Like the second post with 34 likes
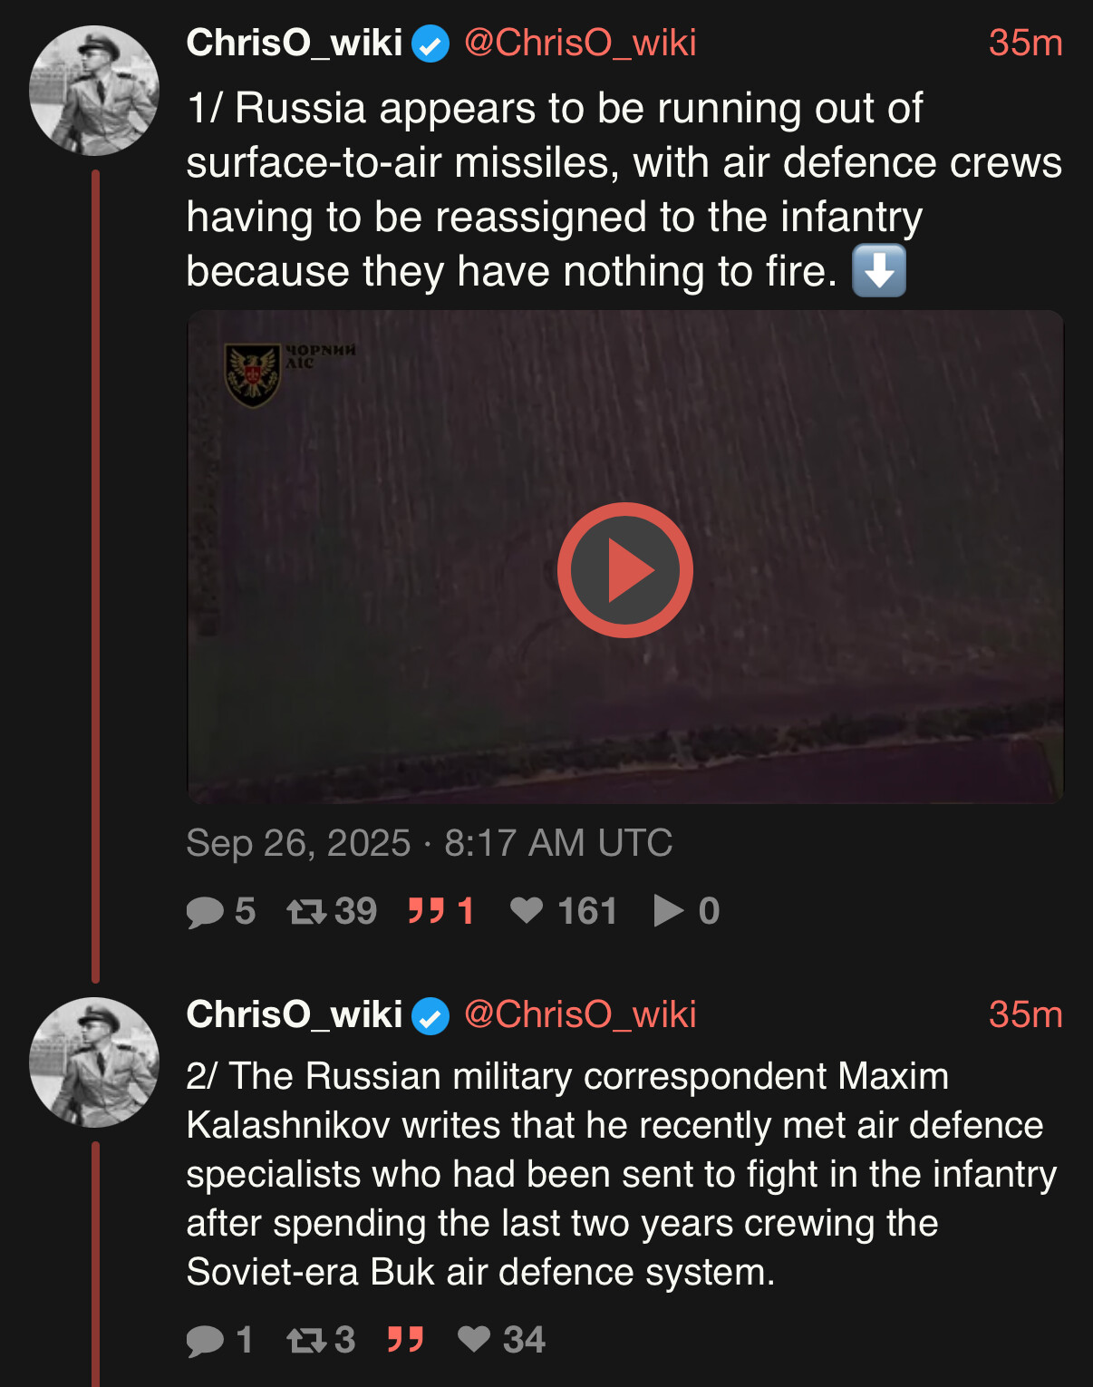1093x1387 pixels. pos(474,1339)
